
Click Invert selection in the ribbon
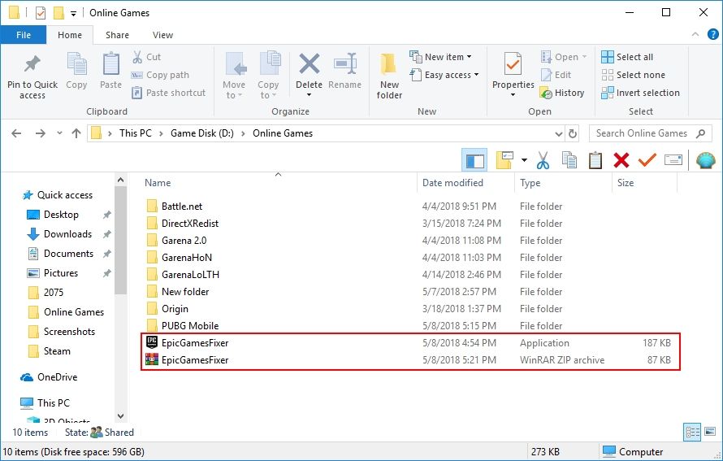(x=640, y=93)
